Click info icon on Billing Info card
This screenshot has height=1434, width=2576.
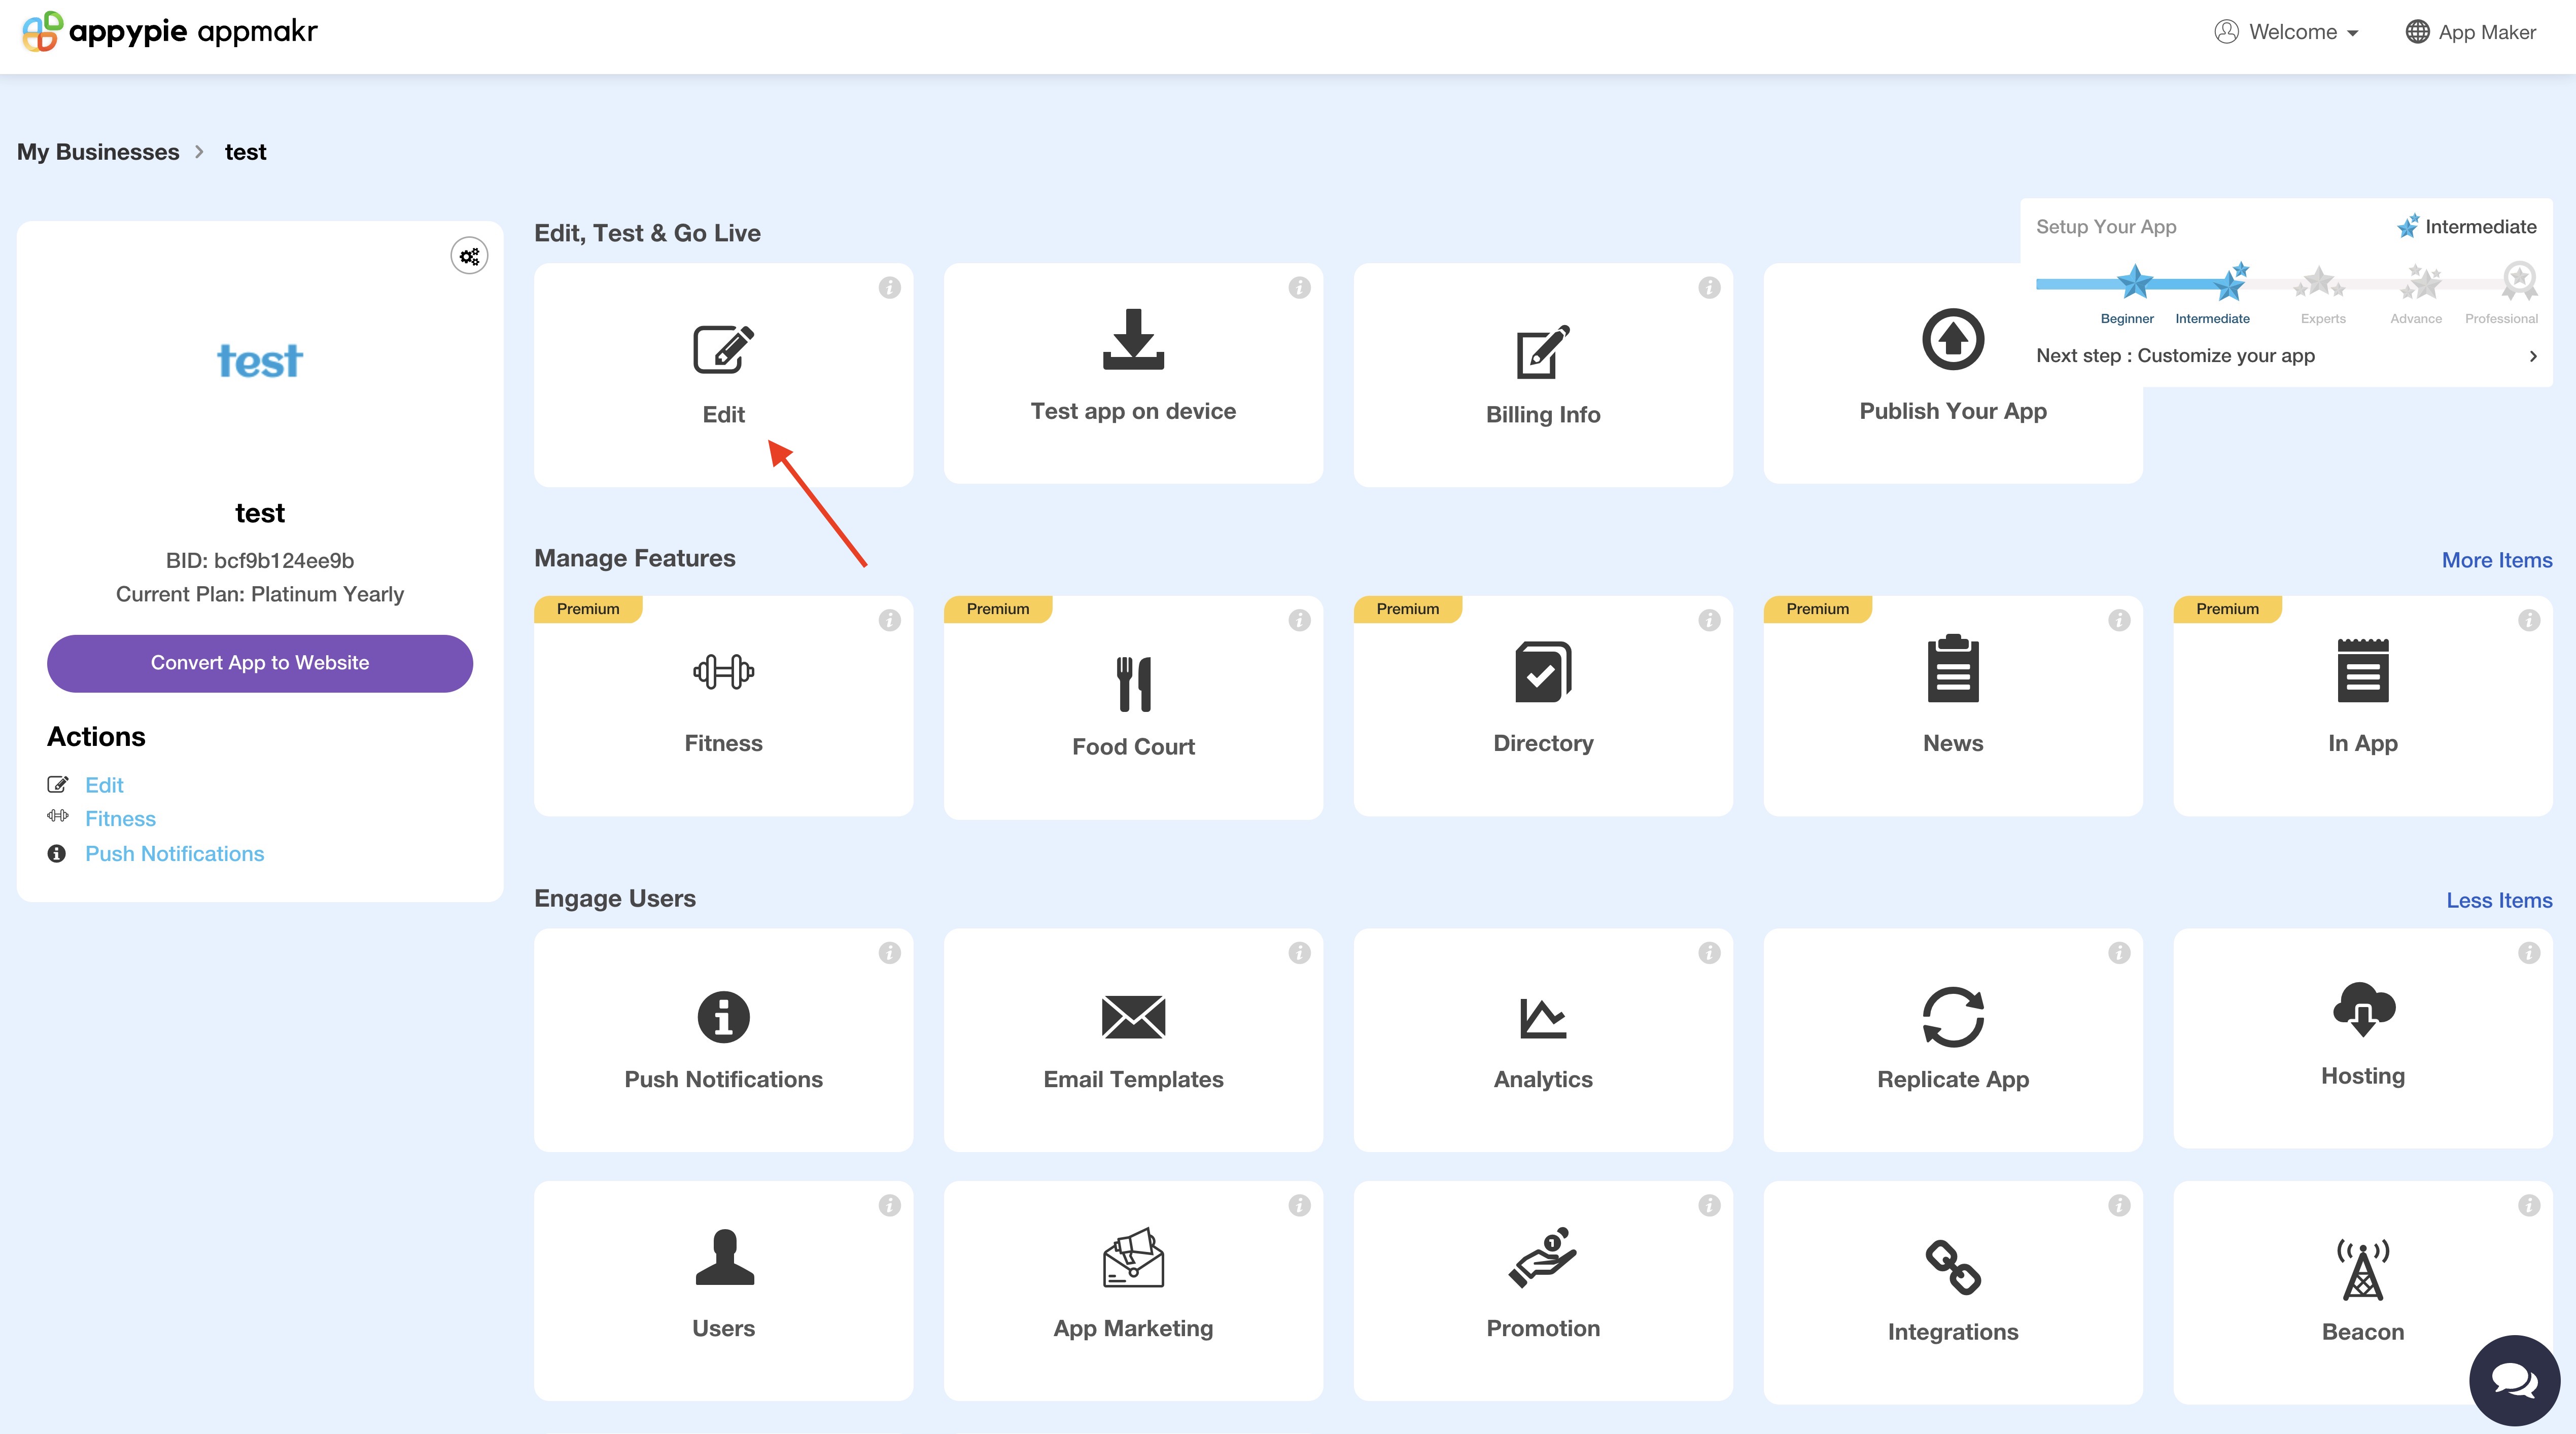click(1709, 288)
